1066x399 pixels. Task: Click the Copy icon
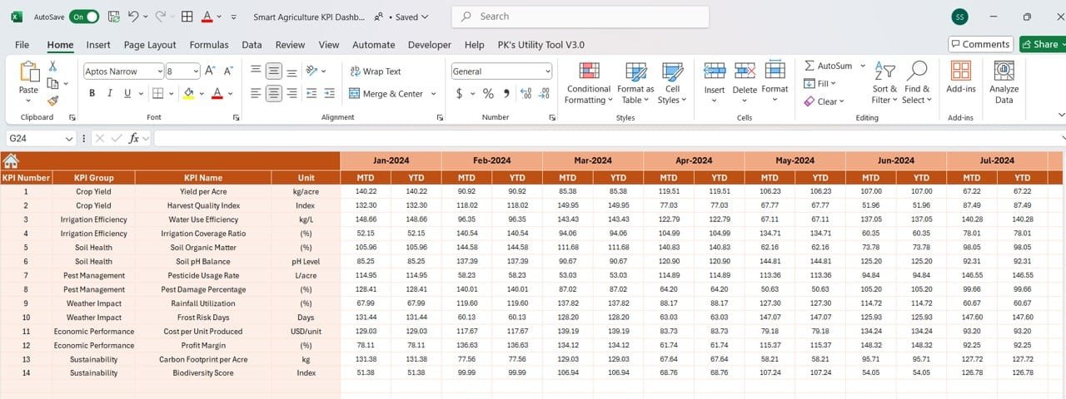click(52, 83)
